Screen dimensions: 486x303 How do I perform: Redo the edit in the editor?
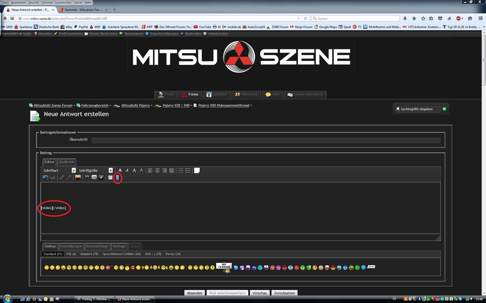tap(53, 178)
